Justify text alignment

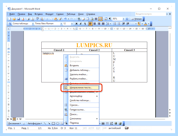(x=103, y=24)
